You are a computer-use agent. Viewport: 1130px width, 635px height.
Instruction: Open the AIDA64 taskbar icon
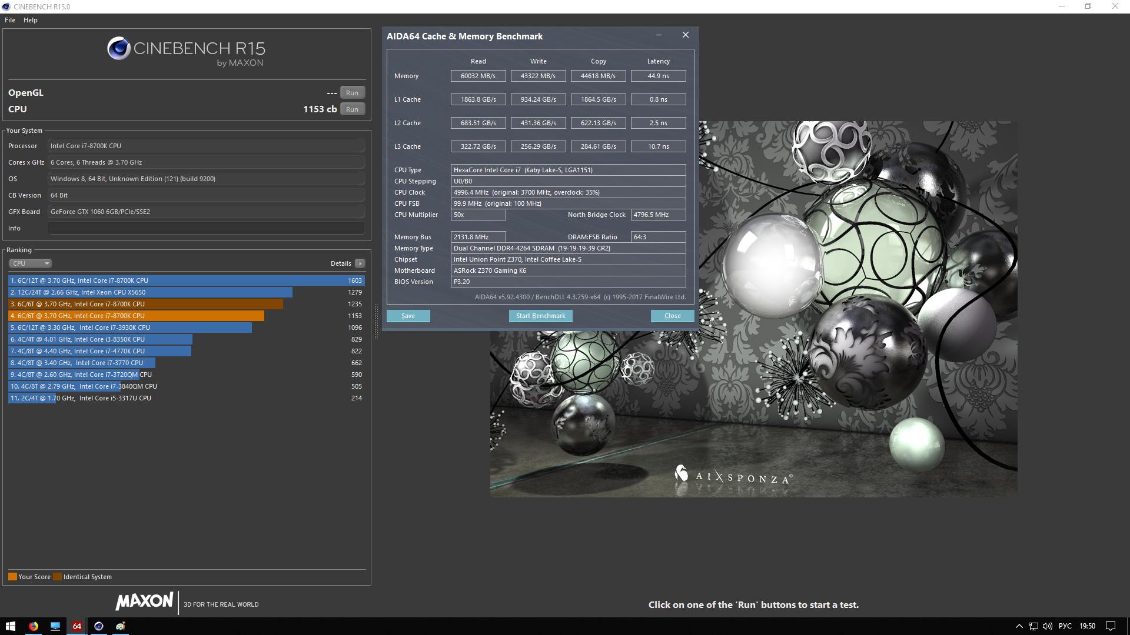point(77,626)
